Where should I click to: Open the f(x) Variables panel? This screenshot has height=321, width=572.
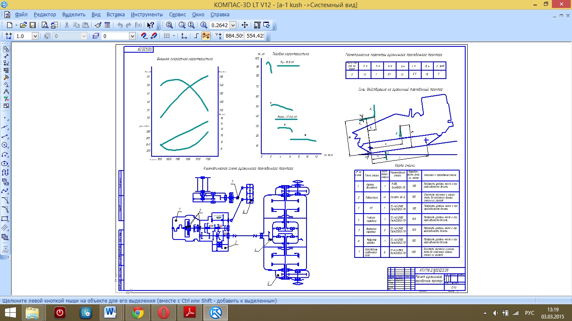(x=138, y=25)
